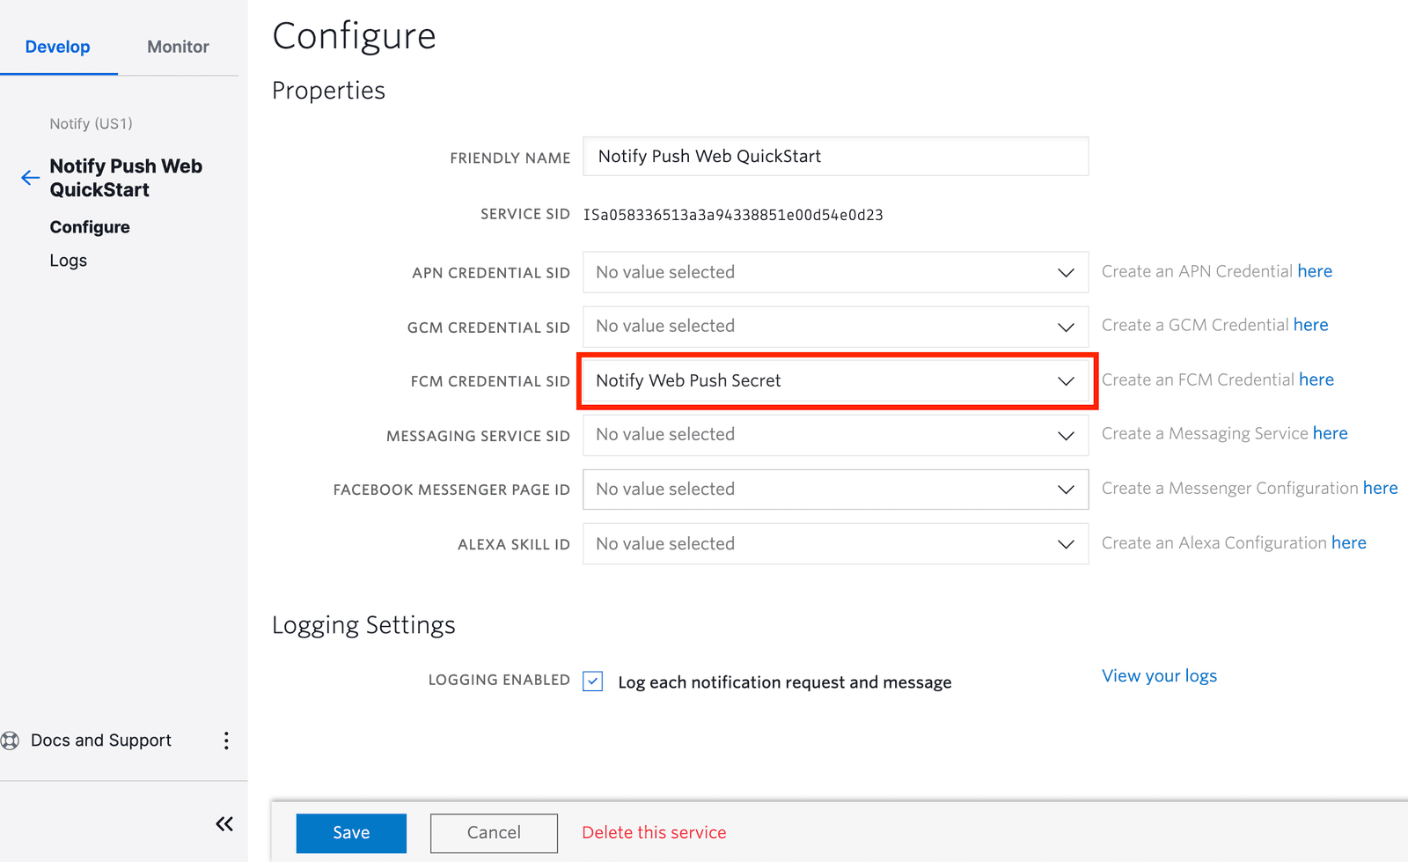Image resolution: width=1408 pixels, height=862 pixels.
Task: Open View your logs
Action: (x=1158, y=675)
